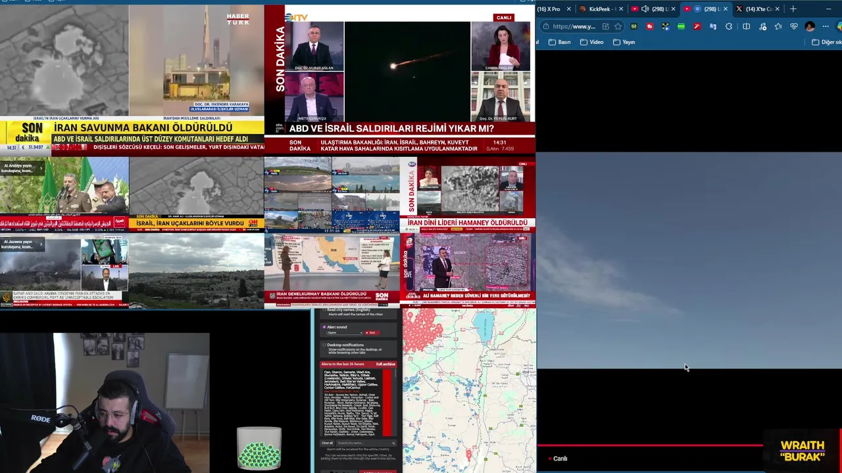
Task: Open the Basın bookmarks folder
Action: [x=560, y=42]
